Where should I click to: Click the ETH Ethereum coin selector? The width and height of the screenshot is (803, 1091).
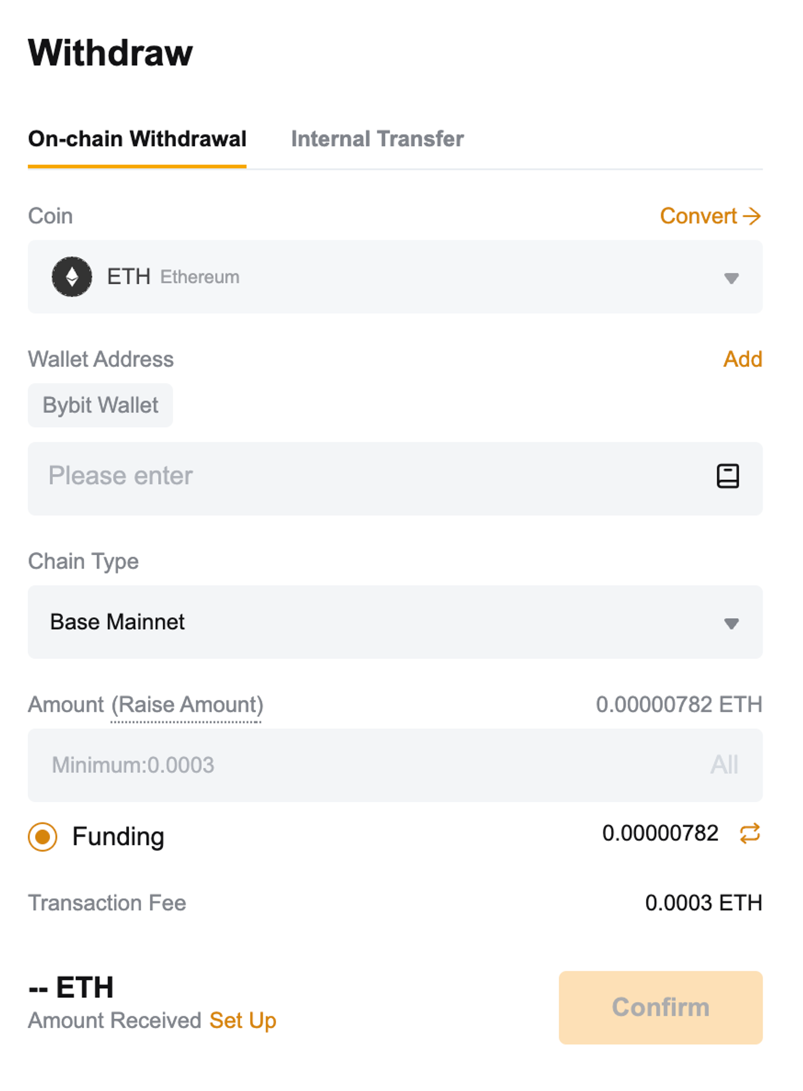[x=395, y=277]
